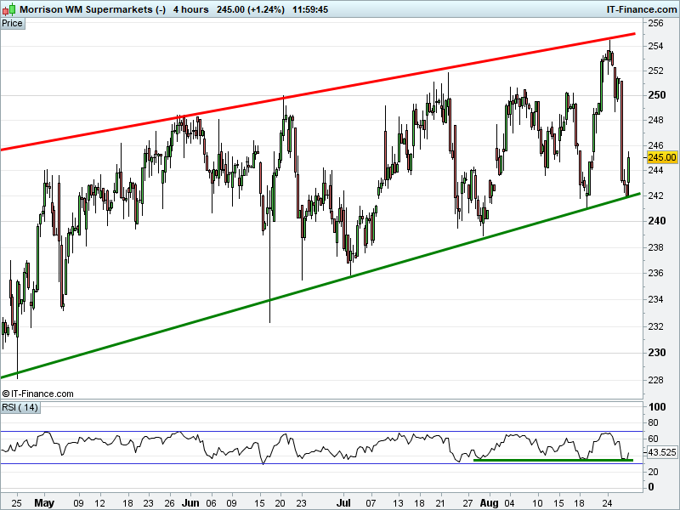Screen dimensions: 680x510
Task: Click the RSI ( 14) indicator label
Action: 20,408
